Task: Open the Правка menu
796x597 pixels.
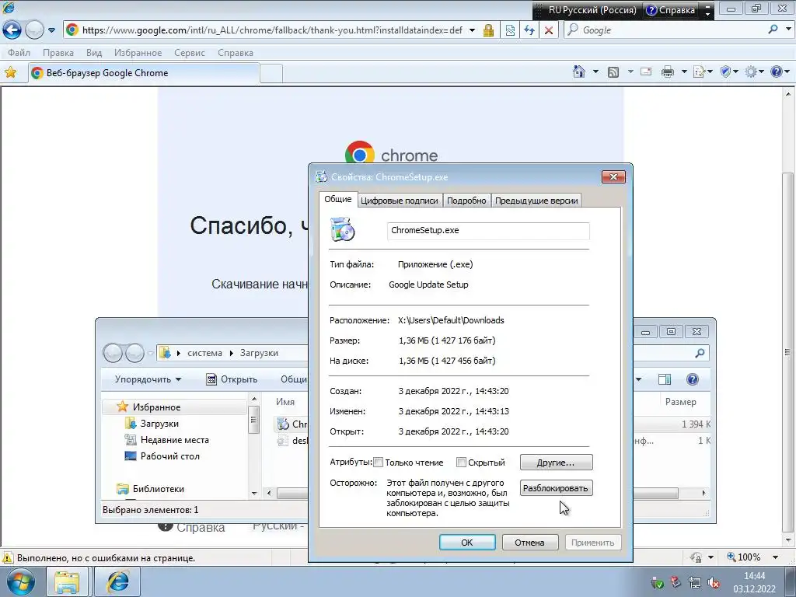Action: 58,53
